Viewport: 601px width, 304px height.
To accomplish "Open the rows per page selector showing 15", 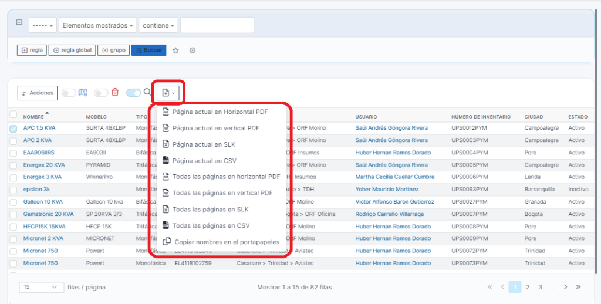I will 42,287.
